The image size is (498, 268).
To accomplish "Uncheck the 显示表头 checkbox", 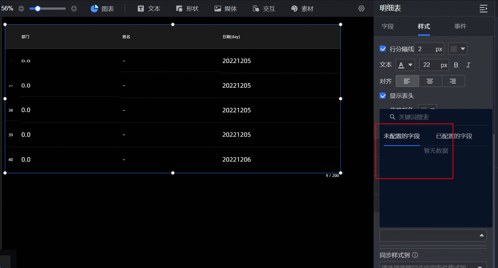I will coord(383,96).
